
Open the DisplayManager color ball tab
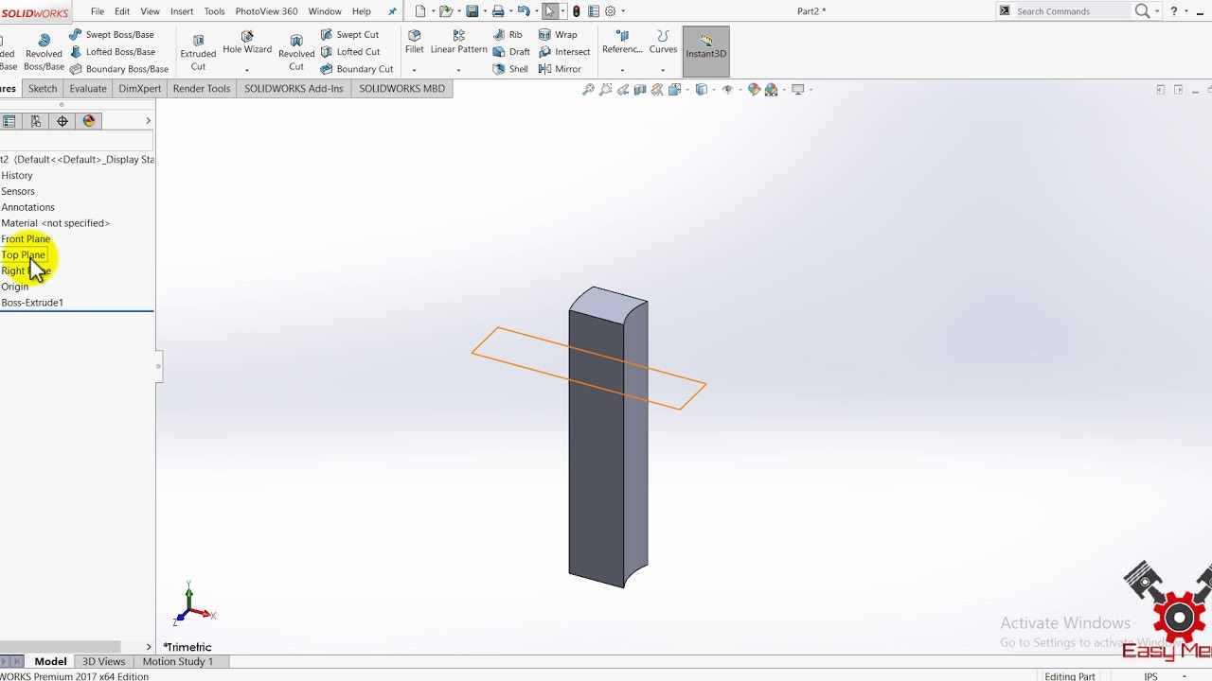(x=89, y=121)
